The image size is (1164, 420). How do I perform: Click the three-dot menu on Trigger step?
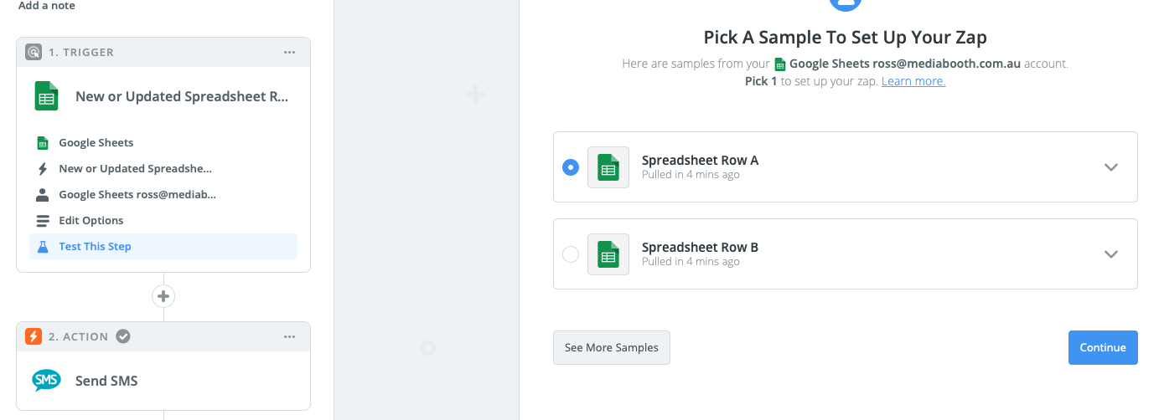(x=289, y=52)
